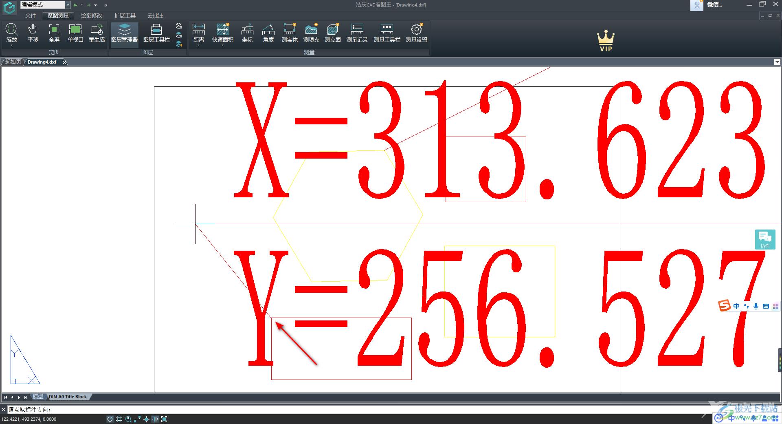782x424 pixels.
Task: Click the Sogou IME microphone icon
Action: (756, 306)
